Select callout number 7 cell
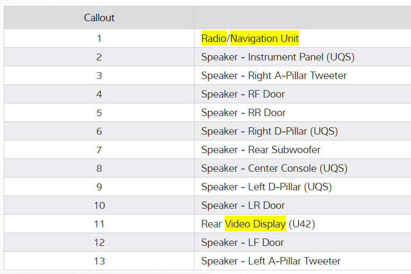 click(99, 149)
